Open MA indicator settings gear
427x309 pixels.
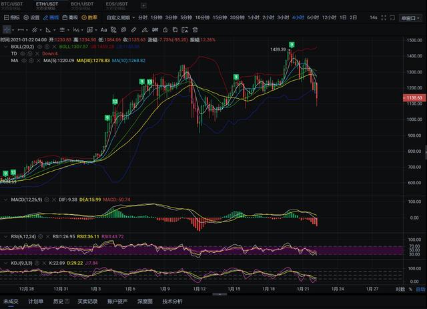[31, 61]
